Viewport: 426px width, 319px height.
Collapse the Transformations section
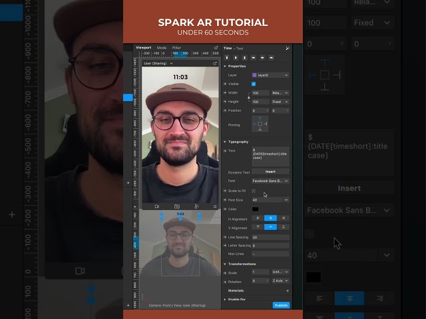coord(225,264)
